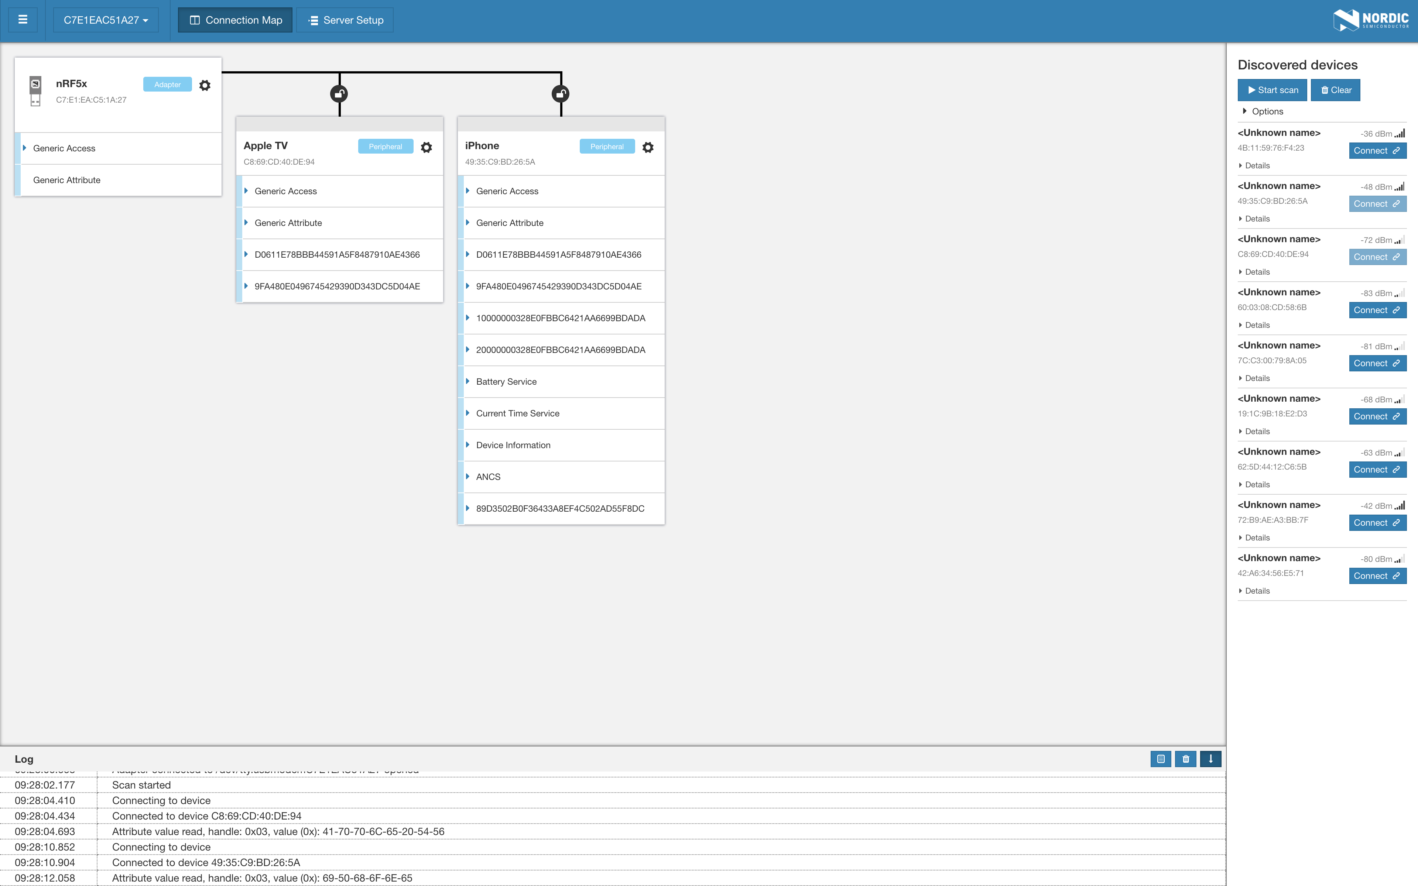Clear the log with trash icon

[1185, 759]
